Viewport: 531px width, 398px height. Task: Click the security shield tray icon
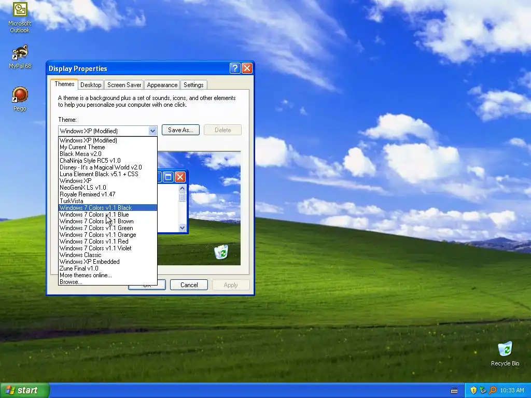(x=473, y=390)
